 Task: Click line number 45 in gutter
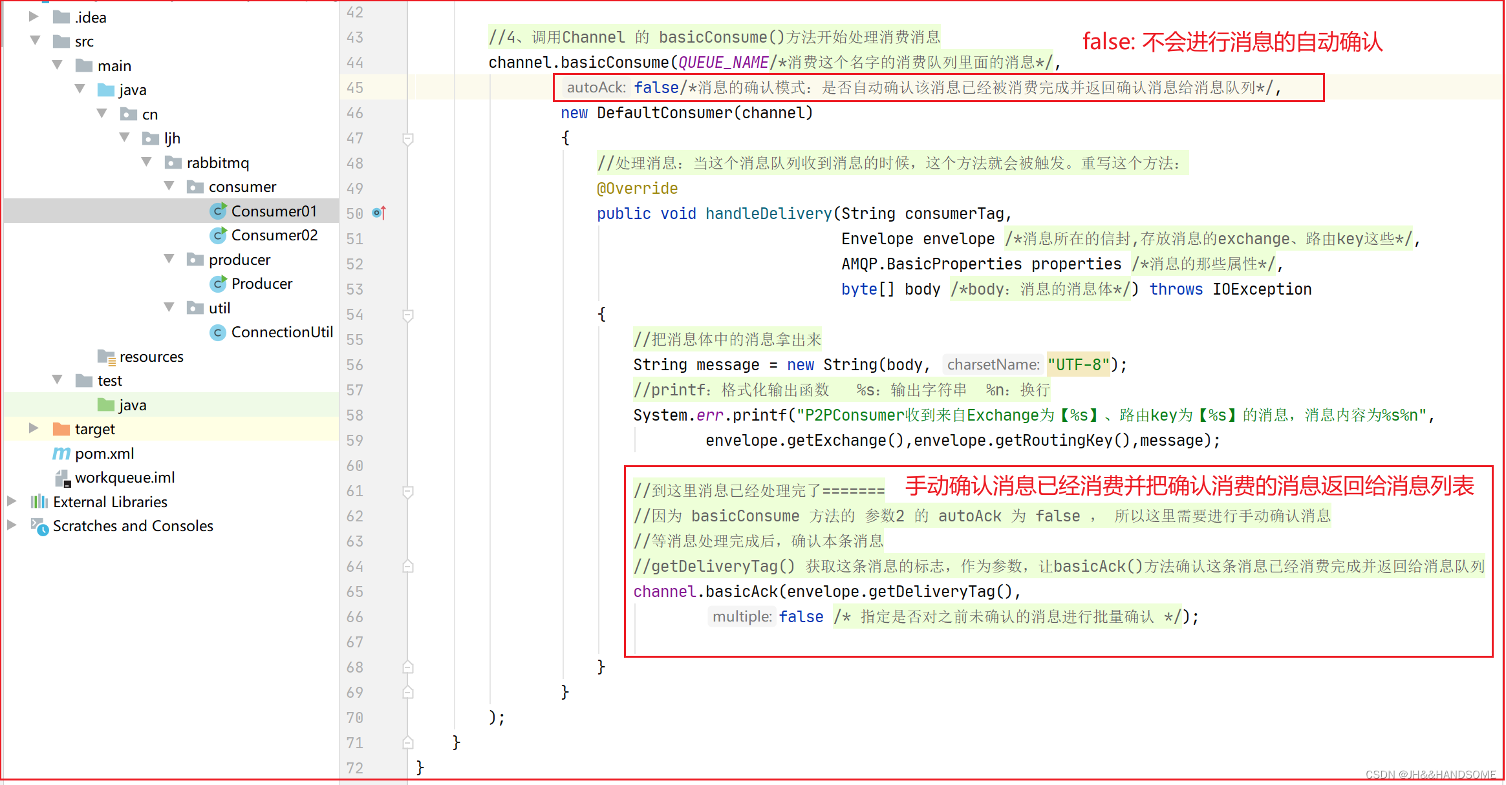click(x=354, y=88)
